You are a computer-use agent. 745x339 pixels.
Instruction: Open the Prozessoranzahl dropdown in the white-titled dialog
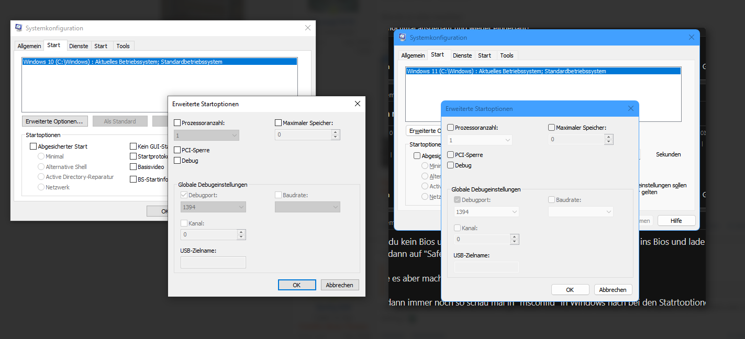(207, 135)
